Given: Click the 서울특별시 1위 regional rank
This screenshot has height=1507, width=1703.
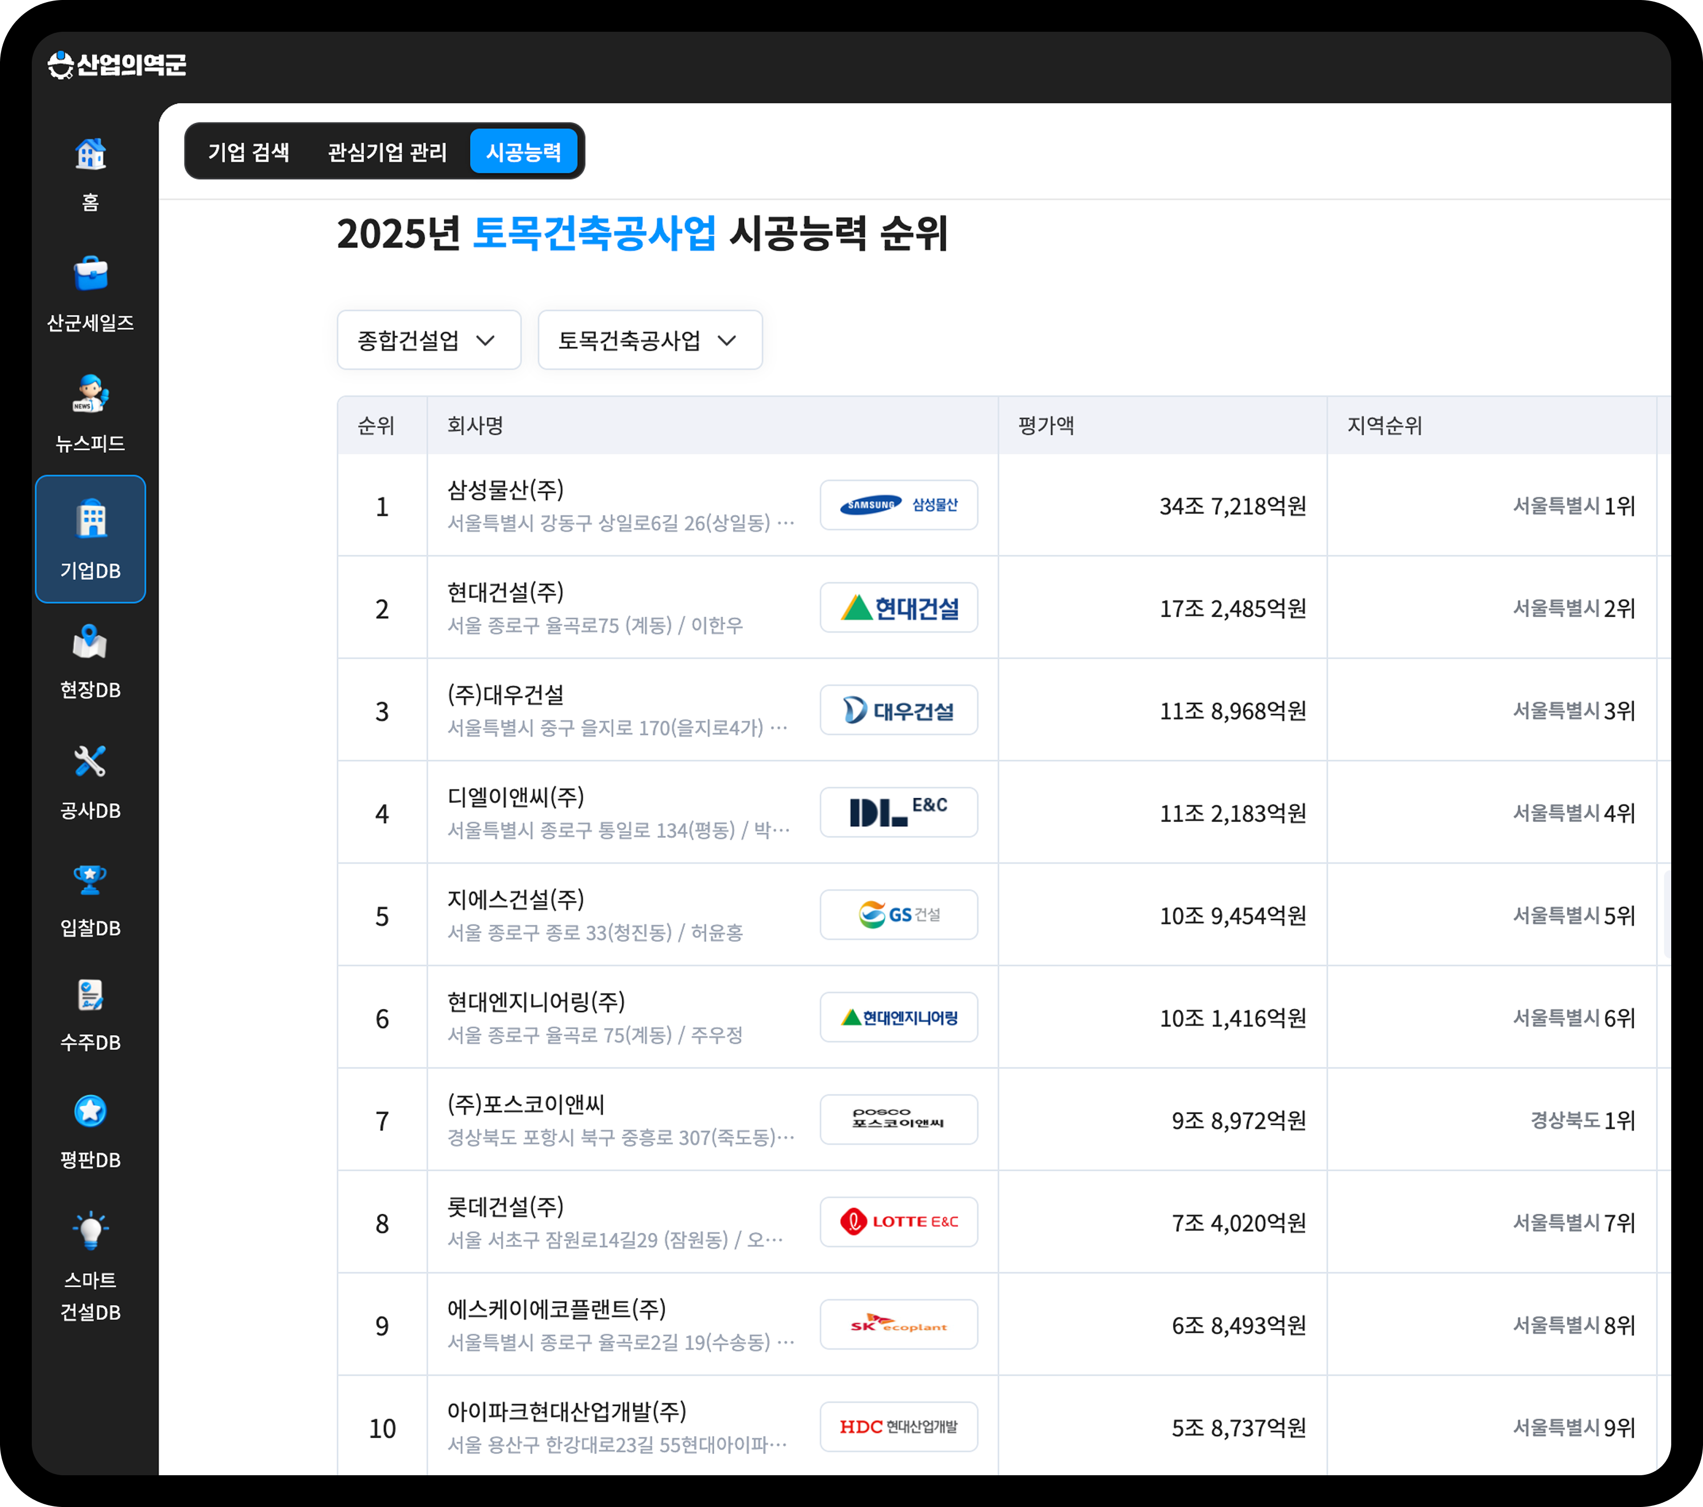Looking at the screenshot, I should click(x=1574, y=506).
